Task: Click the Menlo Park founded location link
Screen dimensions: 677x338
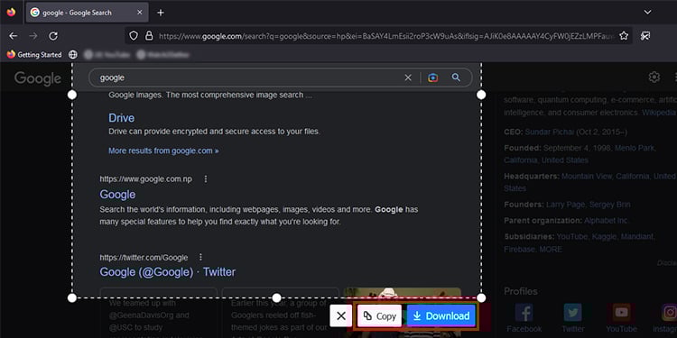Action: [x=635, y=148]
